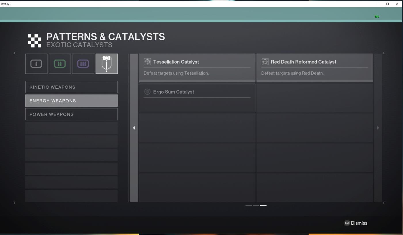Open the Red Death Reformed Catalyst card
Viewport: 403px width, 235px height.
315,68
